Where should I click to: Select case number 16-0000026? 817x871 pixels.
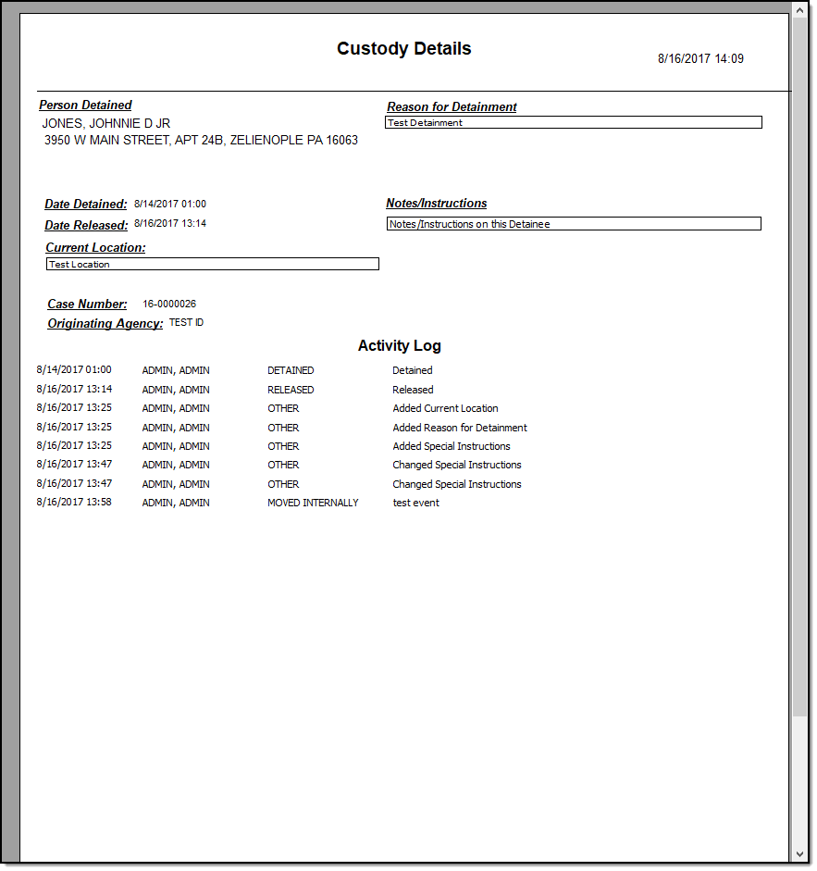tap(169, 304)
